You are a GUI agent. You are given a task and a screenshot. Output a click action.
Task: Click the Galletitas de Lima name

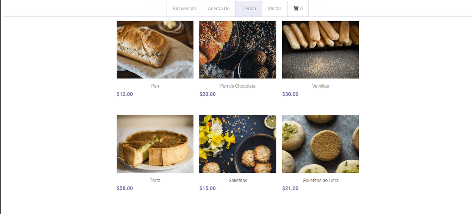(x=320, y=181)
